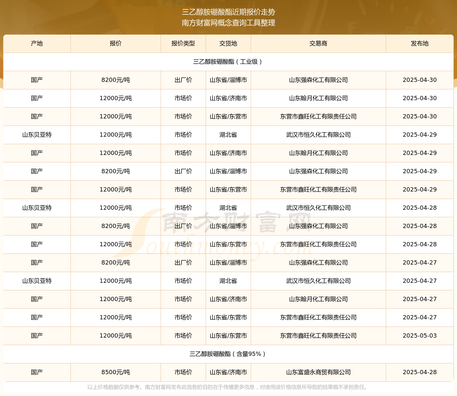The height and width of the screenshot is (396, 457).
Task: Click the subtitle 南方财富网概念查询工具整理
Action: point(228,23)
